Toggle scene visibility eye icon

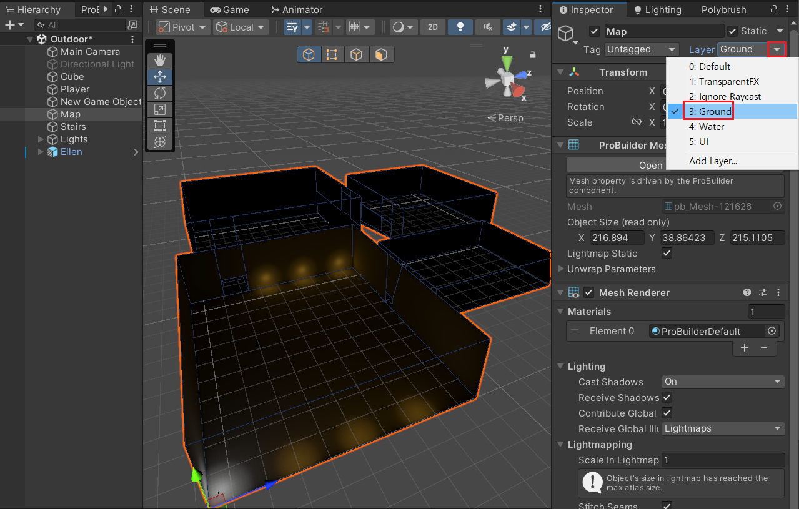pos(545,27)
